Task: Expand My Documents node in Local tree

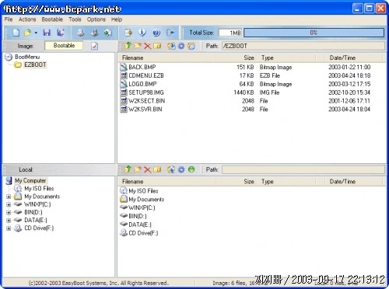Action: pyautogui.click(x=9, y=197)
